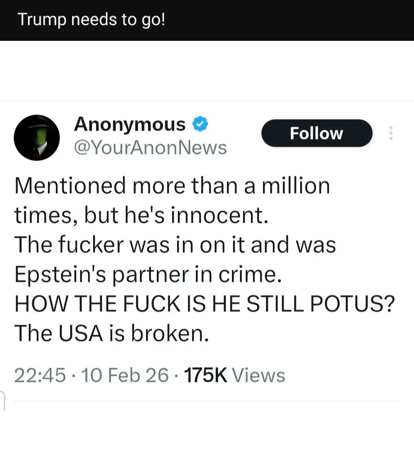The height and width of the screenshot is (452, 414).
Task: Click "The USA is broken." sentence
Action: (x=112, y=333)
